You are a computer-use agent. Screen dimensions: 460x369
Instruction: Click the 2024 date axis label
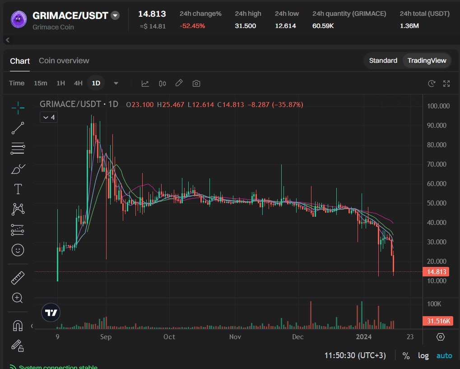pyautogui.click(x=364, y=337)
